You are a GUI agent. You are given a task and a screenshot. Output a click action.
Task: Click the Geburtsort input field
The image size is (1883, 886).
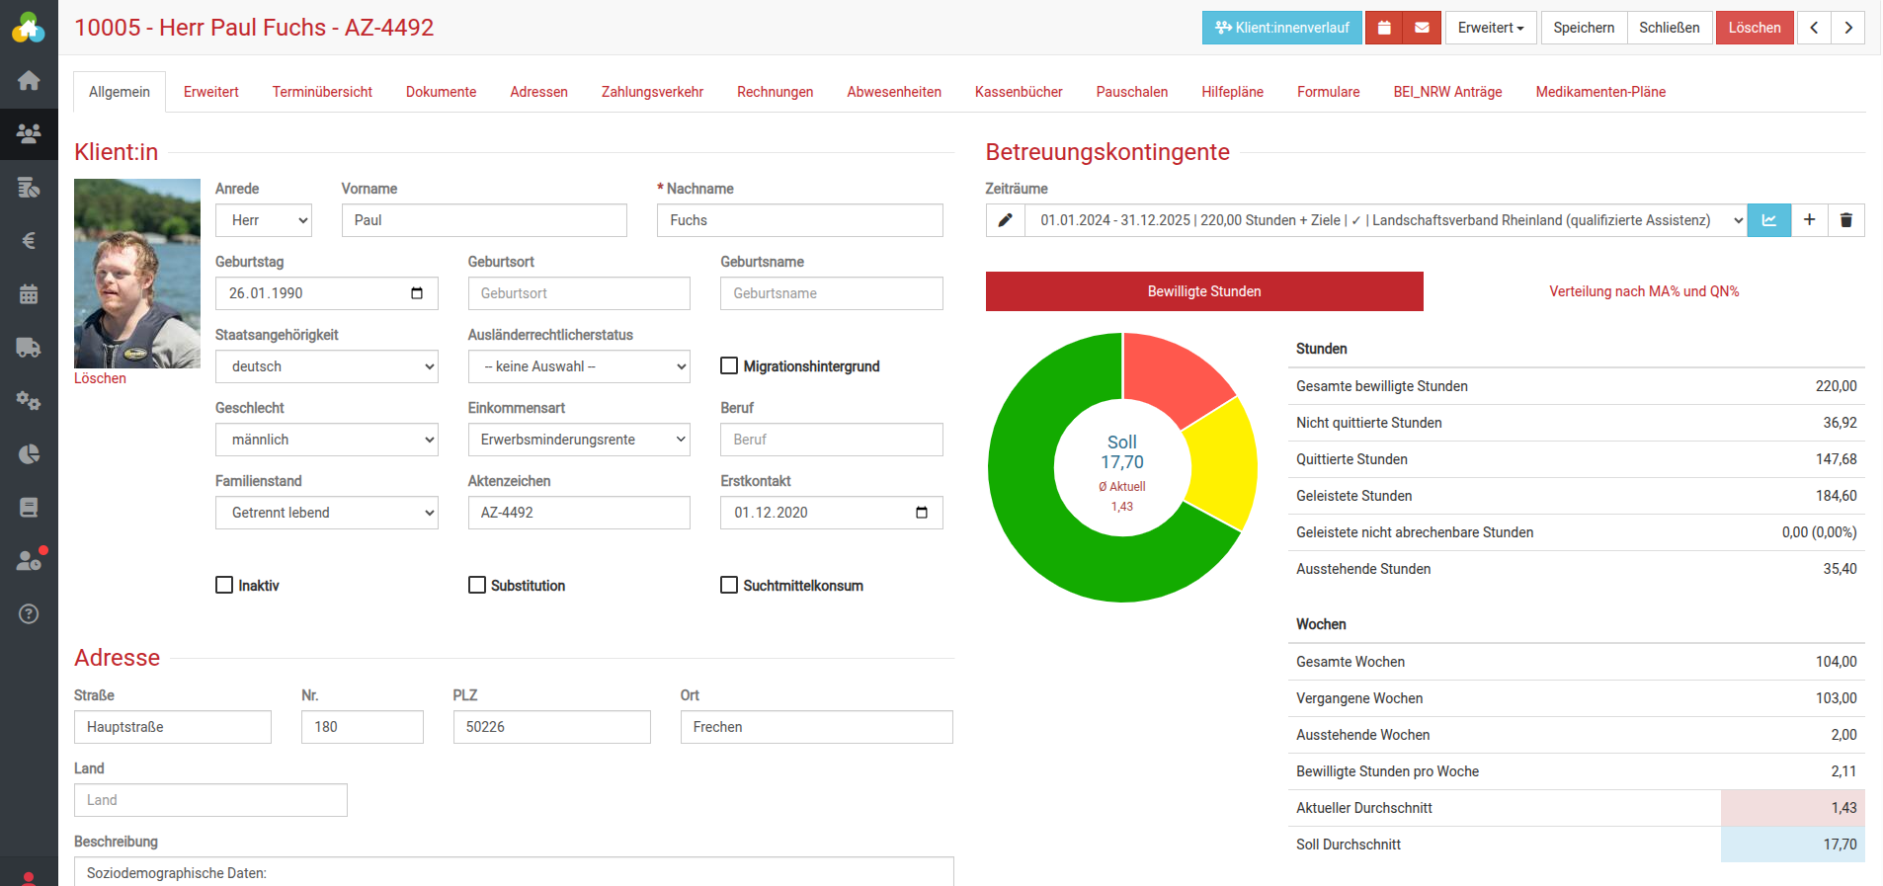pyautogui.click(x=578, y=293)
